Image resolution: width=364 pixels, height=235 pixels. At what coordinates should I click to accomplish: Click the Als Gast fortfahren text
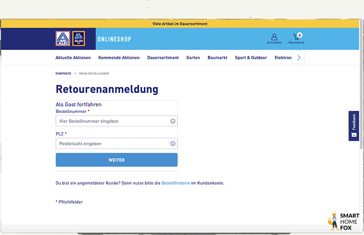[x=79, y=105]
